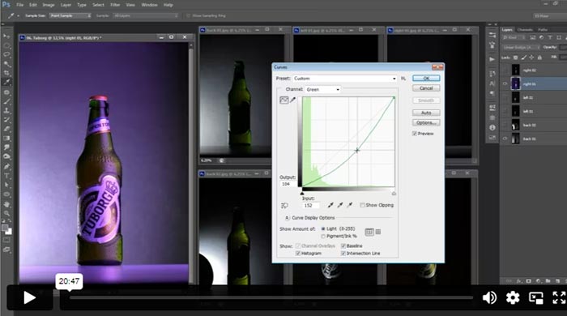Image resolution: width=567 pixels, height=316 pixels.
Task: Select the Pen tool
Action: 6,166
